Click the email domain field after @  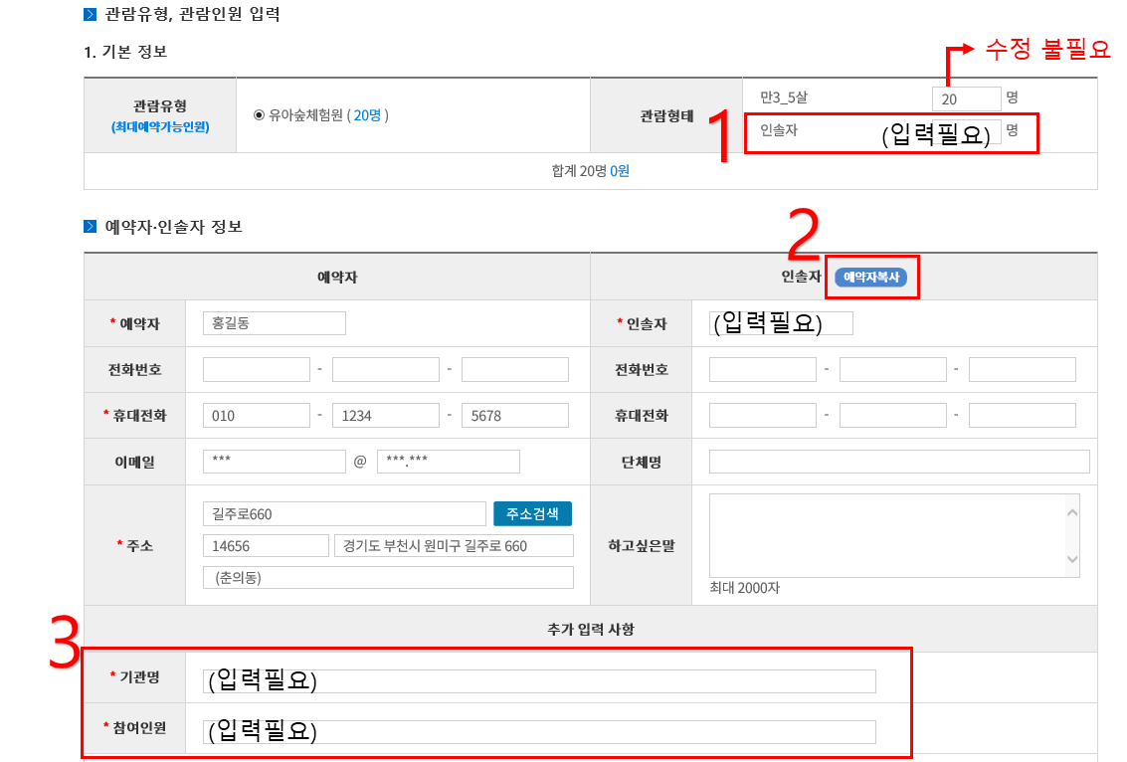point(448,462)
